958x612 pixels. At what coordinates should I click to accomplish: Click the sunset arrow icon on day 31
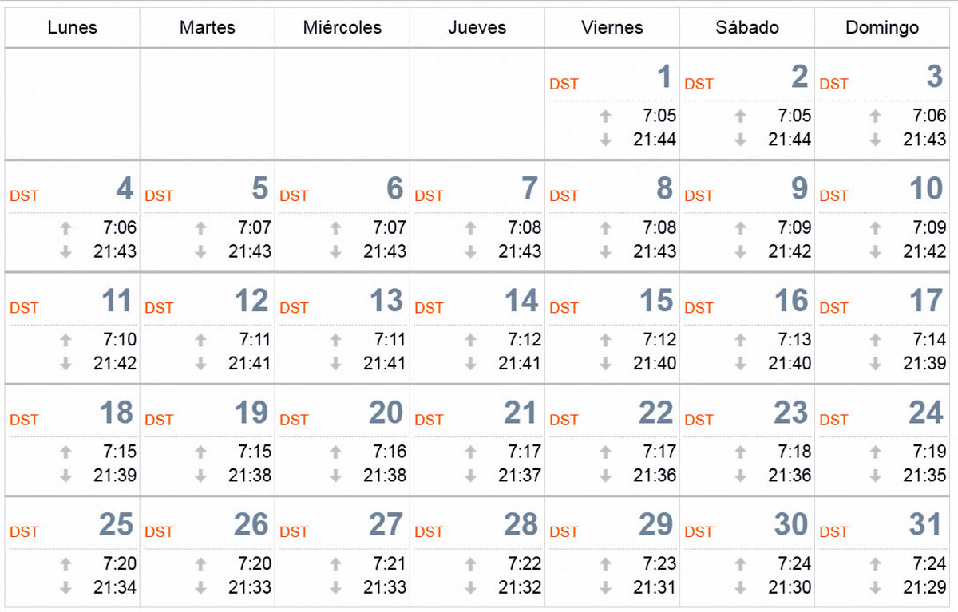coord(876,587)
